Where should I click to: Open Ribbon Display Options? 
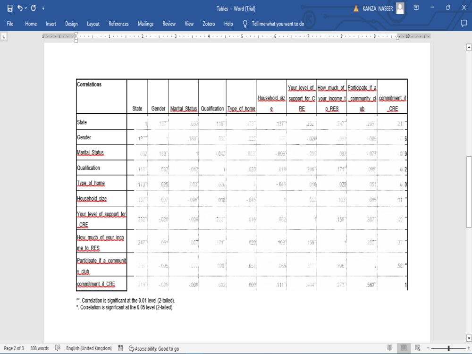pos(416,8)
